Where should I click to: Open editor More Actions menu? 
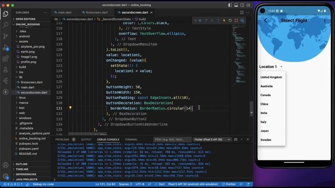248,13
